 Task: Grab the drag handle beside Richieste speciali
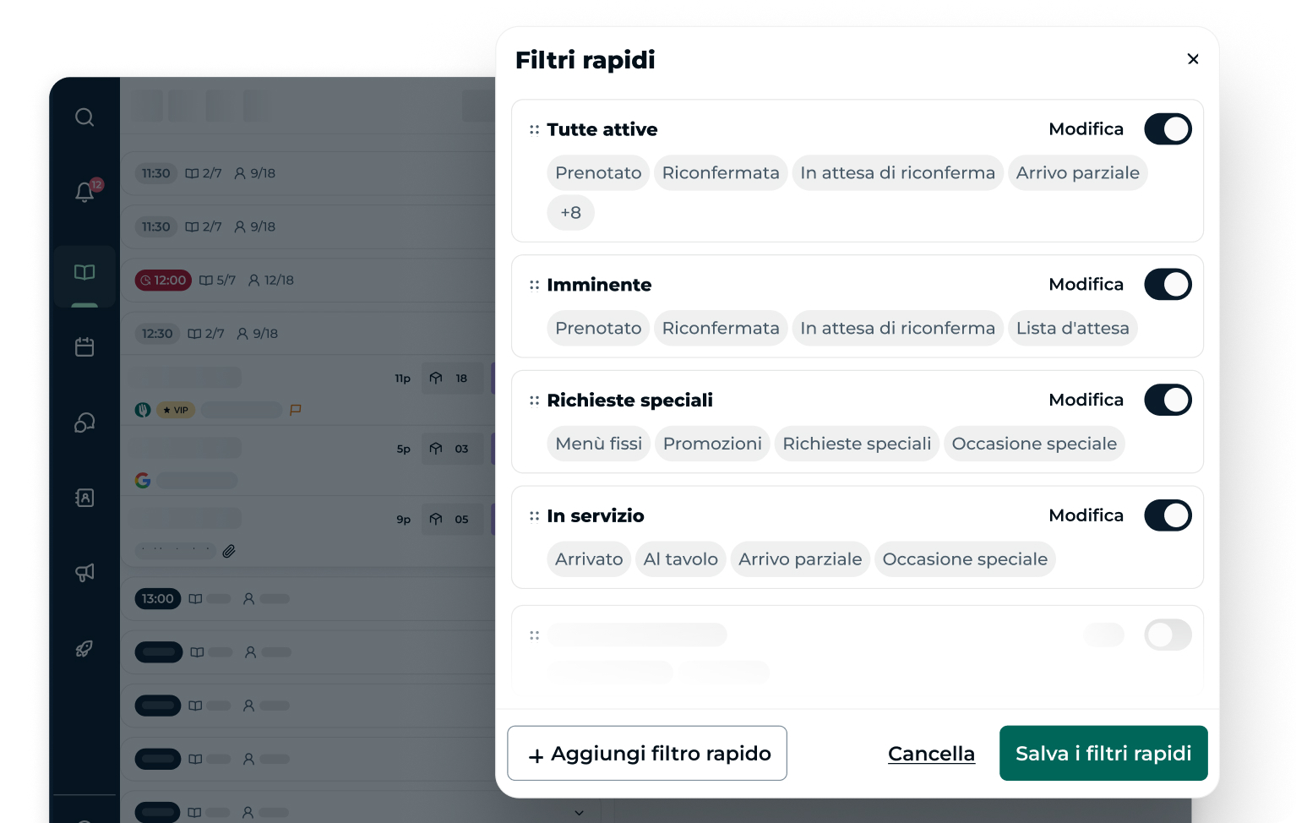[534, 401]
